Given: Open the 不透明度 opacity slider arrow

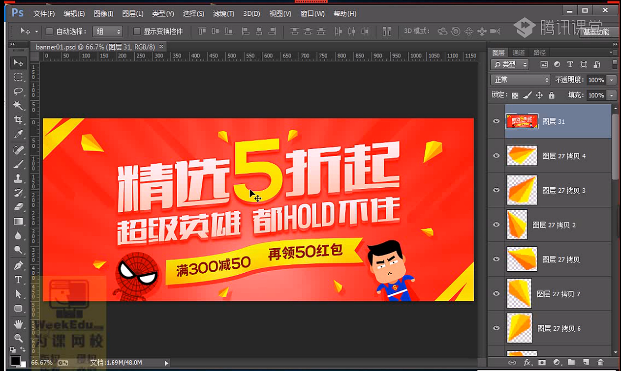Looking at the screenshot, I should click(x=612, y=80).
